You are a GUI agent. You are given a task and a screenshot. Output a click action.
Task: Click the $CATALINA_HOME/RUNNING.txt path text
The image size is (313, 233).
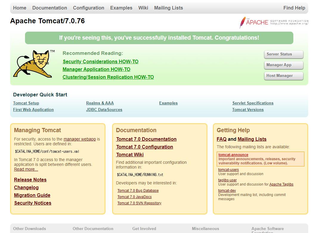point(140,175)
